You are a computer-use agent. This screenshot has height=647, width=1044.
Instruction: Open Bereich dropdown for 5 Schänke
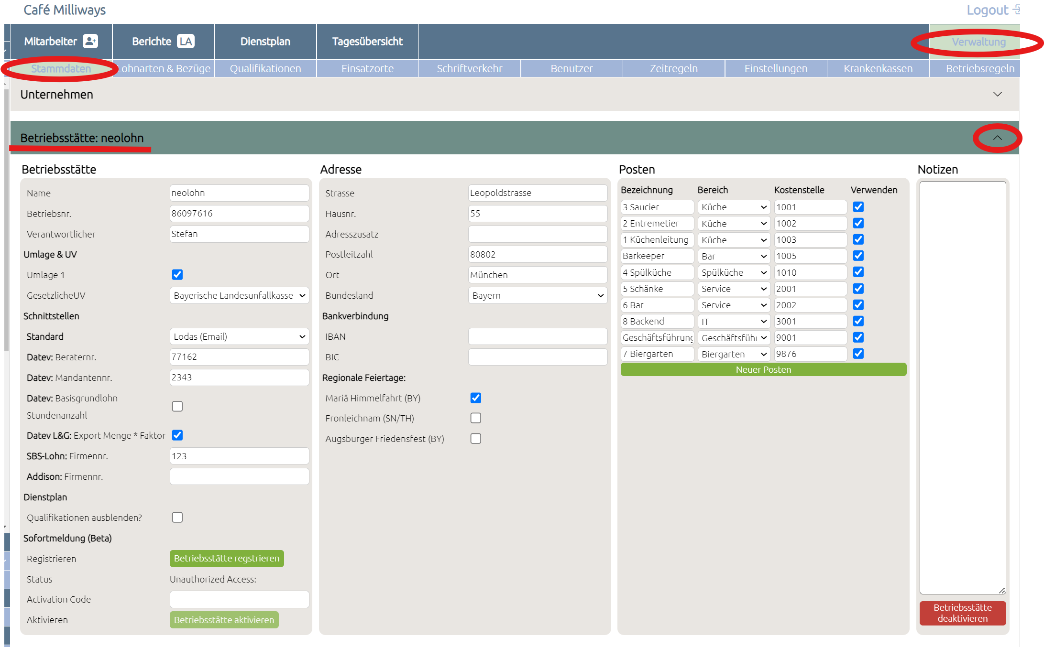(x=734, y=289)
